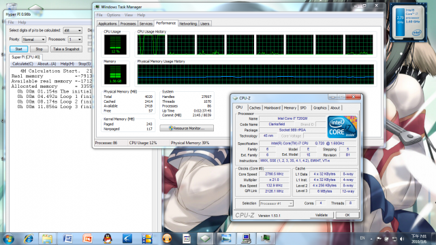Click Stop(S) menu in Super PI
This screenshot has width=436, height=245.
[x=84, y=64]
